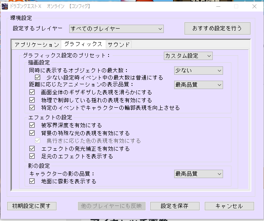The width and height of the screenshot is (264, 221).
Task: Uncheck 物理で制御している揺れの表現 checkbox
Action: point(32,100)
